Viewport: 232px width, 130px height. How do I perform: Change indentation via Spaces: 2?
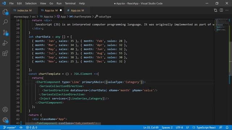(167, 127)
